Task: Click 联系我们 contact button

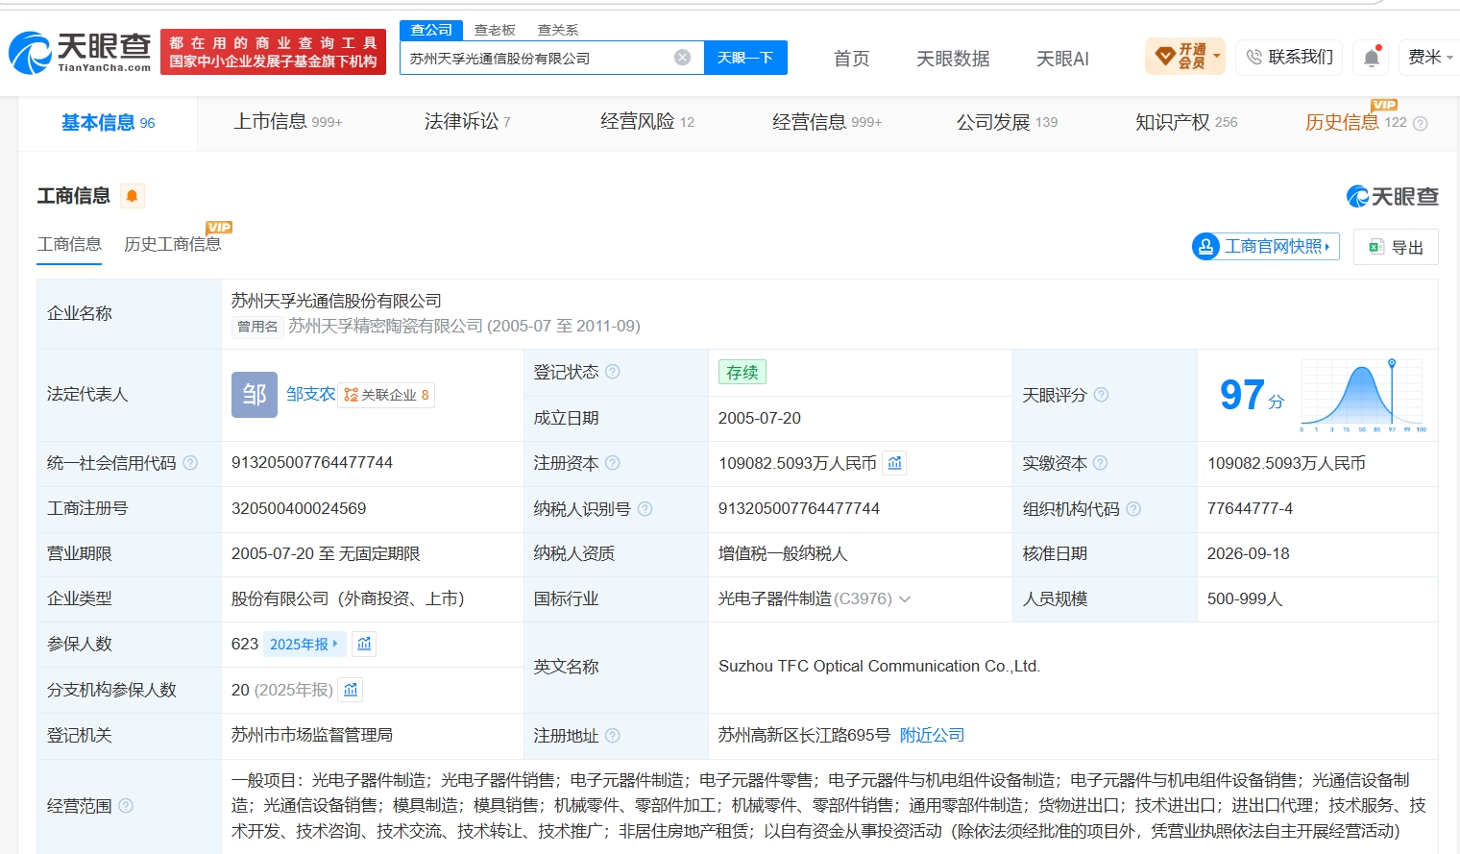Action: [1289, 57]
